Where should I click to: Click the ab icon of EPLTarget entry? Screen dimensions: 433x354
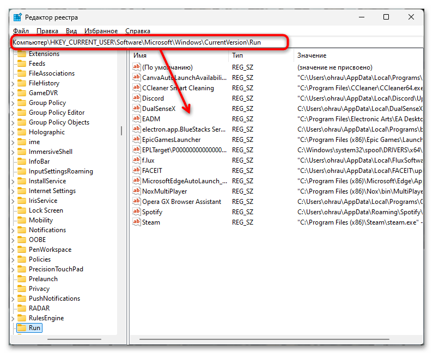136,150
